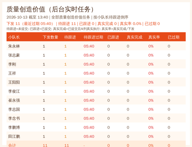Click the 已跟进 column header
The height and width of the screenshot is (147, 192).
pos(113,37)
